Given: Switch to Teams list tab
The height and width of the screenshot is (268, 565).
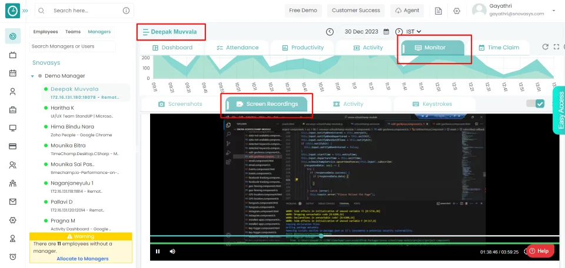Looking at the screenshot, I should [x=73, y=32].
